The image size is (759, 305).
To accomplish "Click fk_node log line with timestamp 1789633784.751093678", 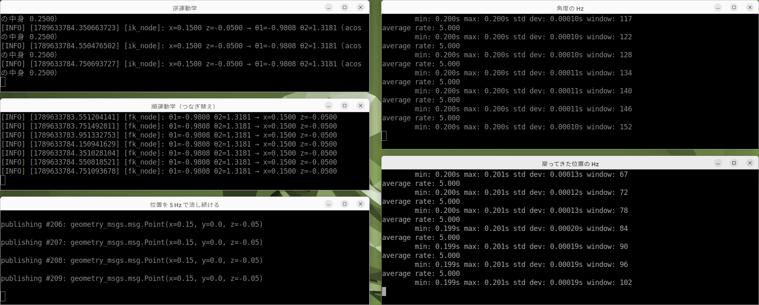I will point(169,171).
